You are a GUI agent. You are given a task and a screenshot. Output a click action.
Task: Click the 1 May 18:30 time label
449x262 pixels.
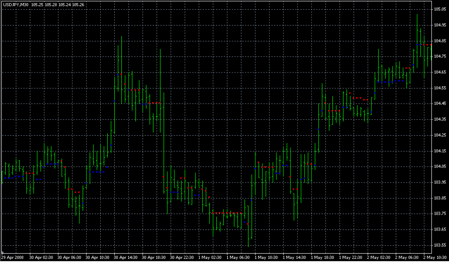click(323, 257)
